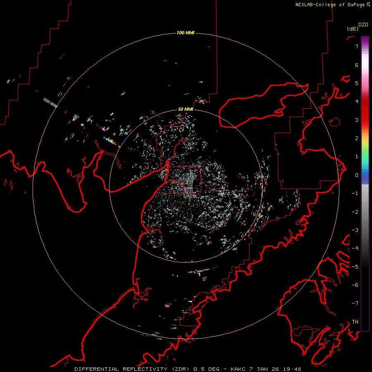Click the 50 NMI range ring label
This screenshot has height=372, width=372.
tap(186, 109)
